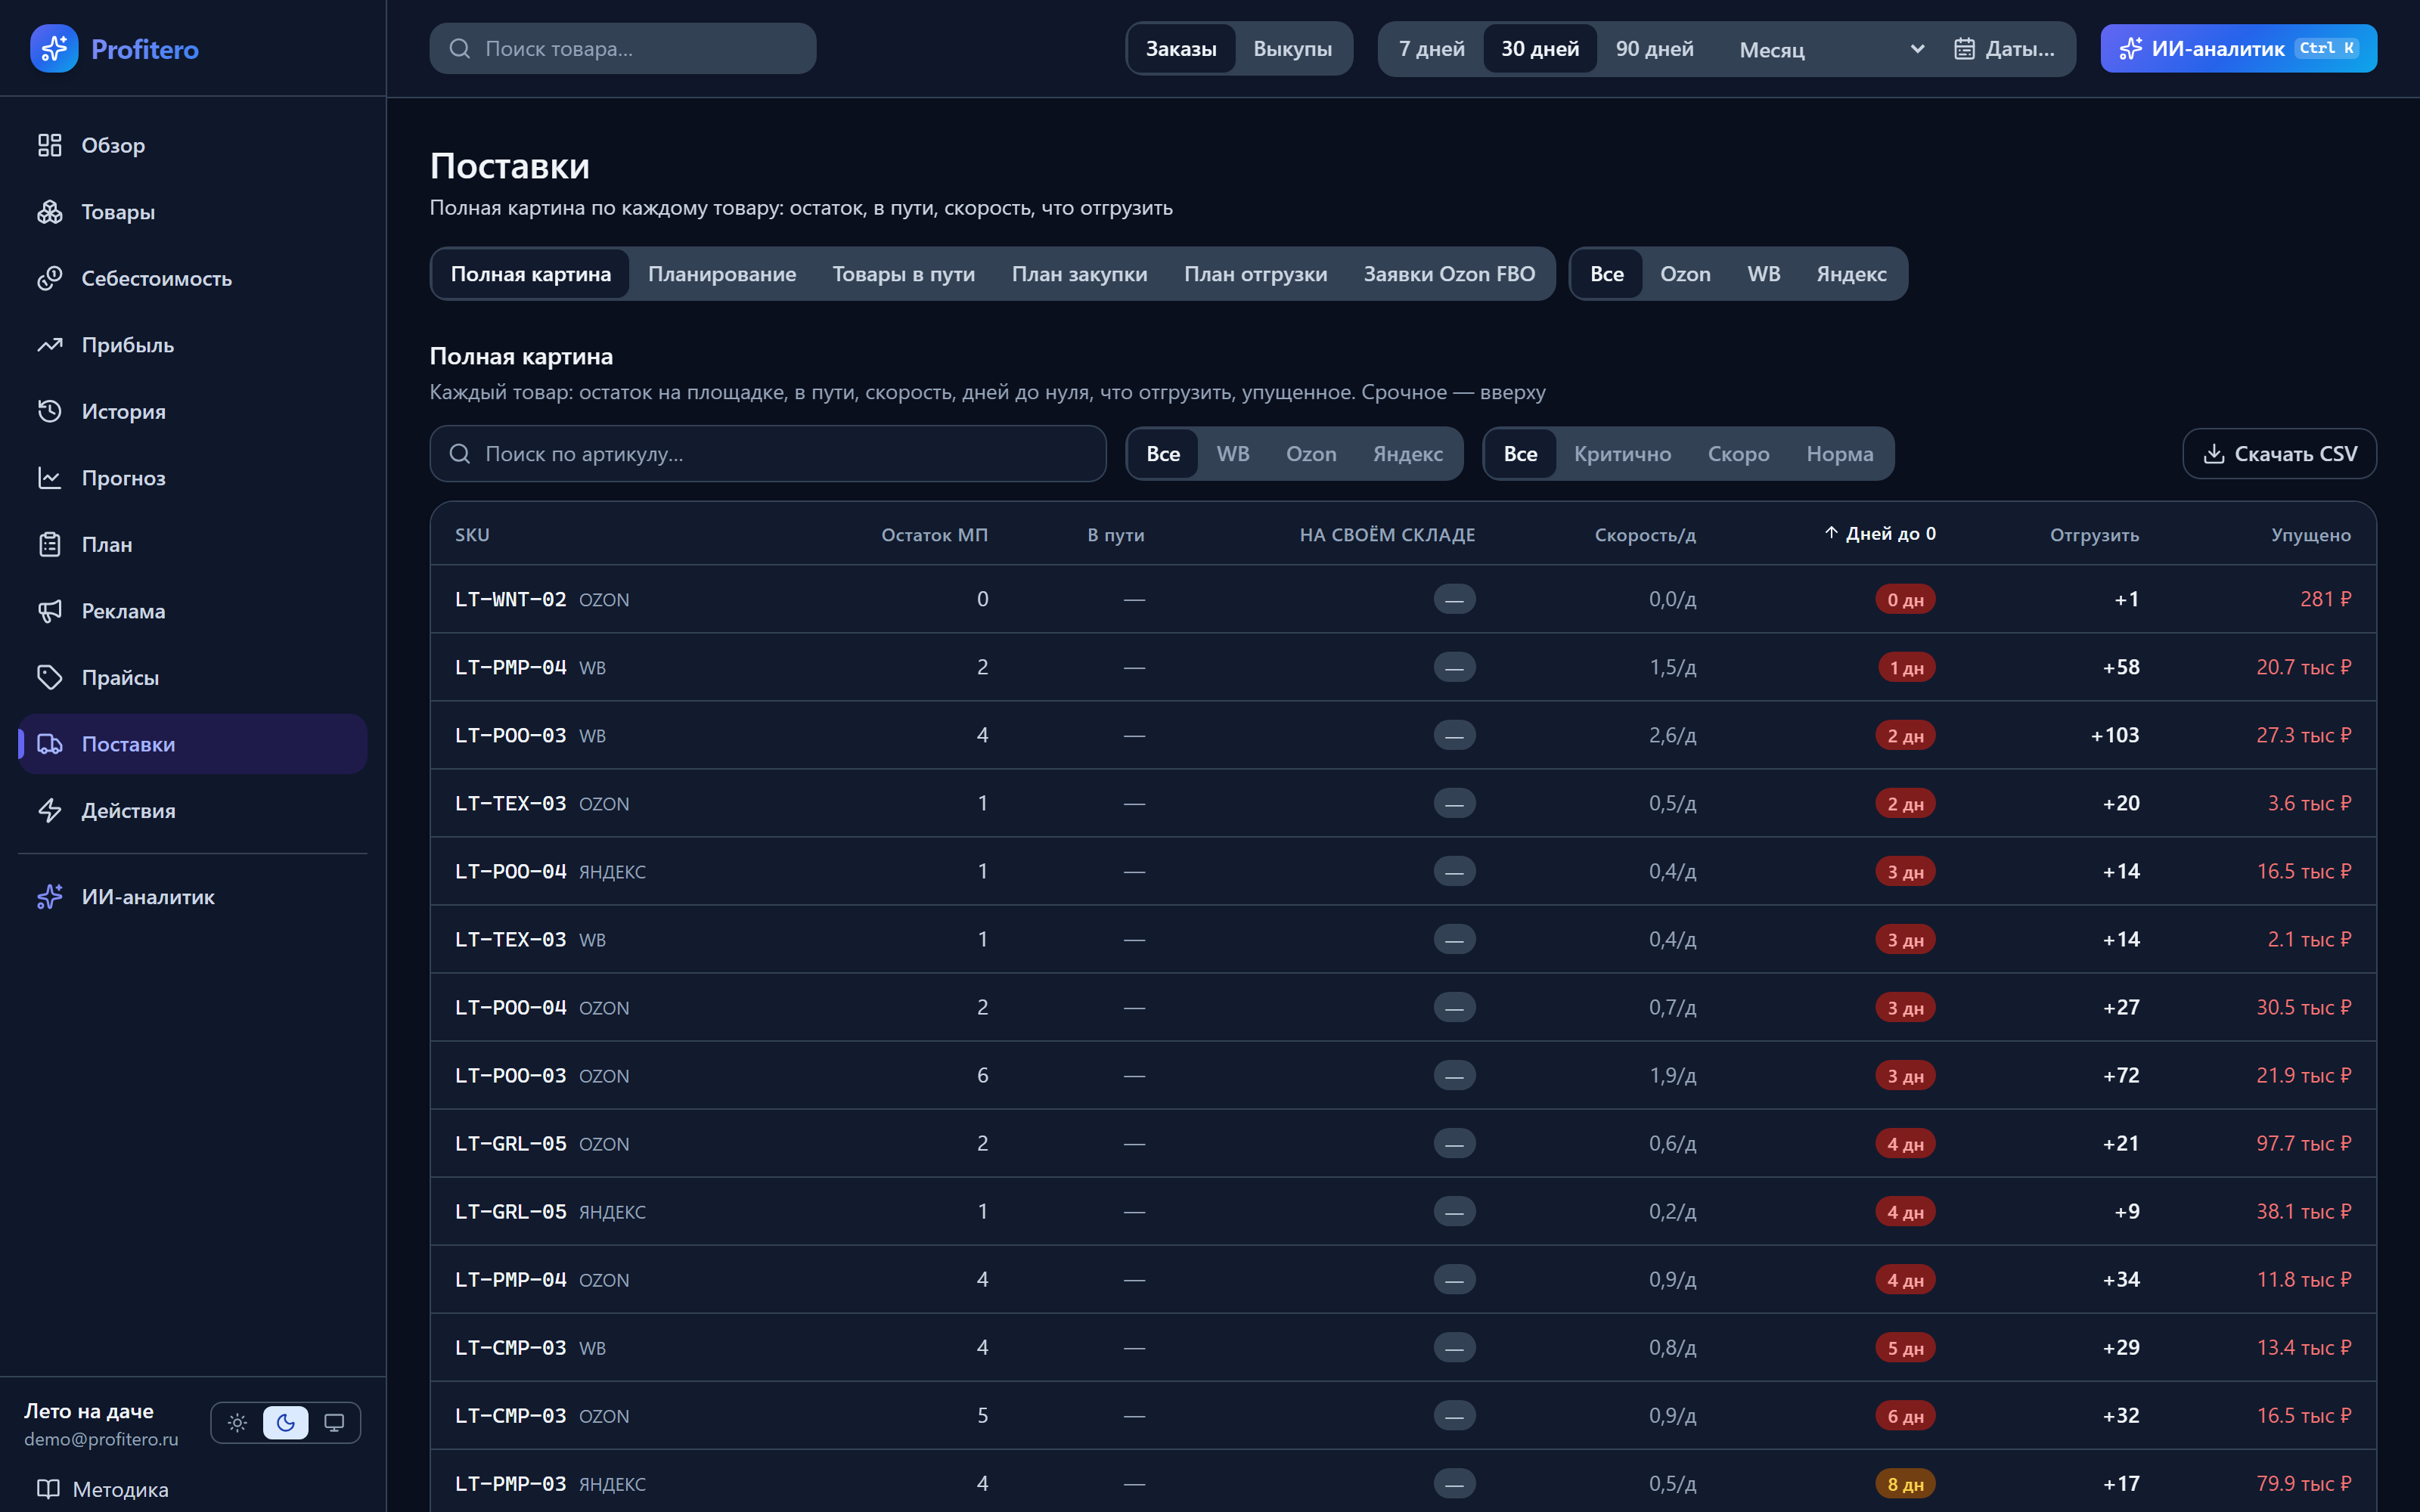The height and width of the screenshot is (1512, 2420).
Task: Click the 8 дн orange badge
Action: click(x=1904, y=1484)
